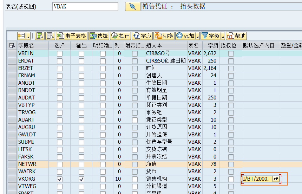Screen dimensions: 302x194
Task: Click the 默认选择内容 column header
Action: pos(261,45)
